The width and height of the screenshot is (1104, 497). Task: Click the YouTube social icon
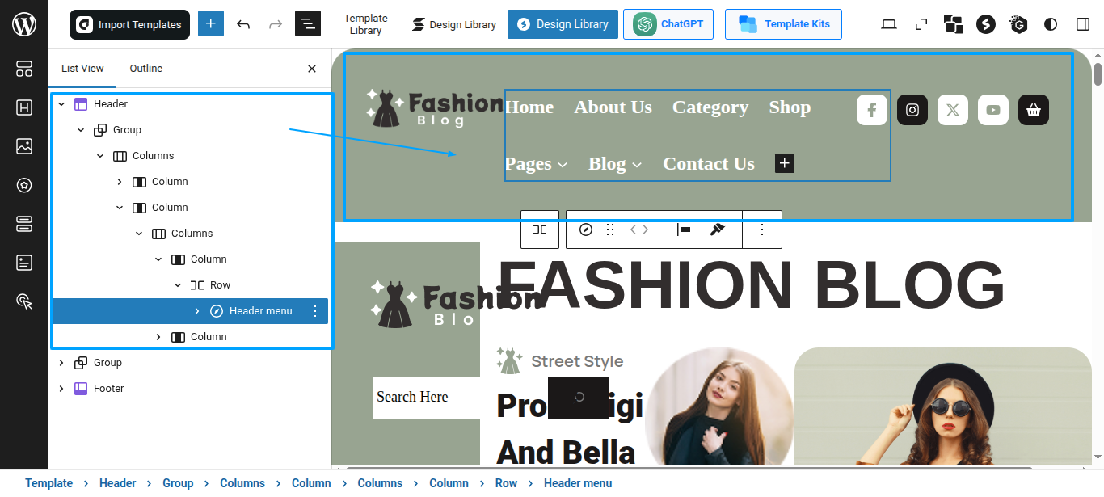pyautogui.click(x=993, y=110)
